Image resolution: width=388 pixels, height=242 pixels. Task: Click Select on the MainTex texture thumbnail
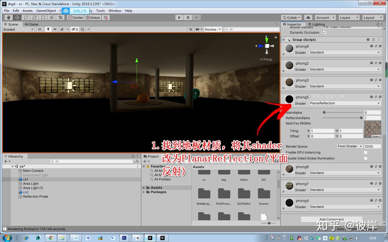click(x=376, y=136)
